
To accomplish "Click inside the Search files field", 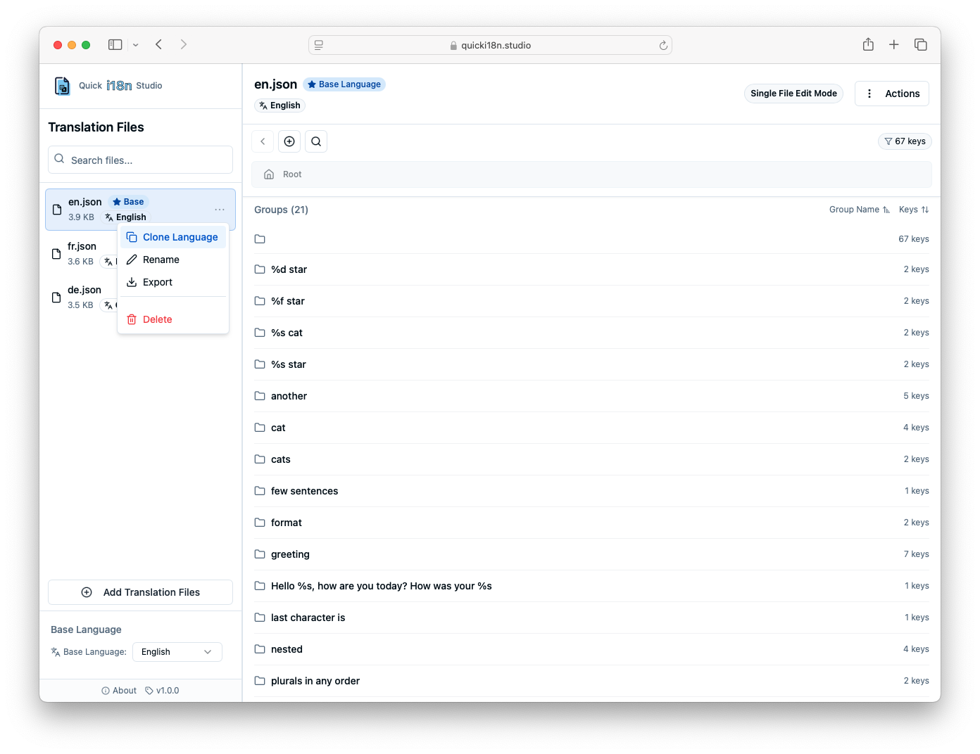I will point(140,159).
